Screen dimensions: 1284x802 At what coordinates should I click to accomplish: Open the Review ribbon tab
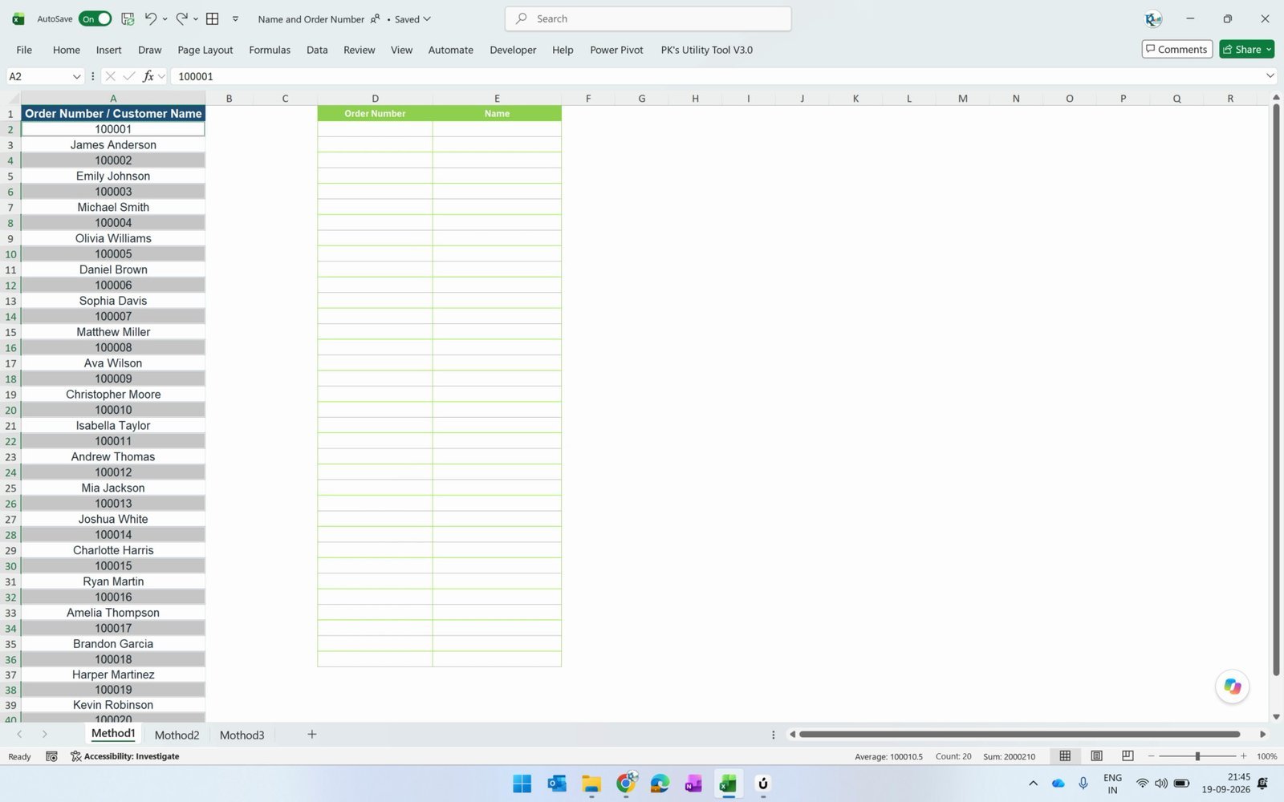coord(360,50)
